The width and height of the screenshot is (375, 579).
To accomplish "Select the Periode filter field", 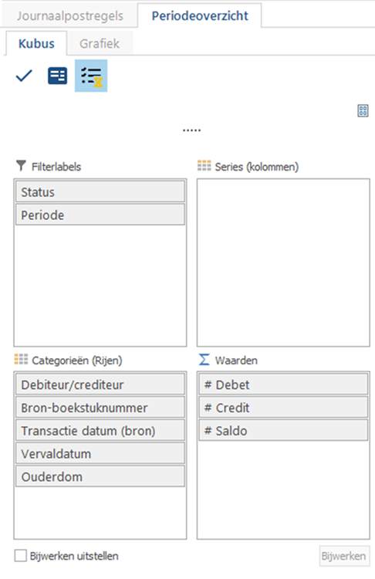I will (100, 215).
